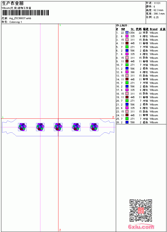The height and width of the screenshot is (232, 167).
Task: Click the Colorway 1 label
Action: click(x=16, y=22)
